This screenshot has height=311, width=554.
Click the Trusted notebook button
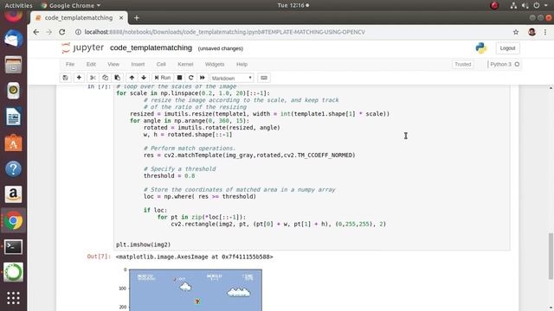click(463, 64)
